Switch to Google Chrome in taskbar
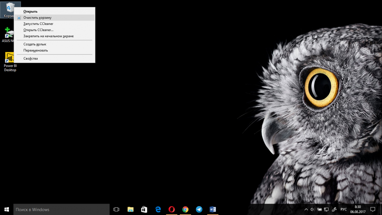Image resolution: width=382 pixels, height=215 pixels. click(x=185, y=209)
